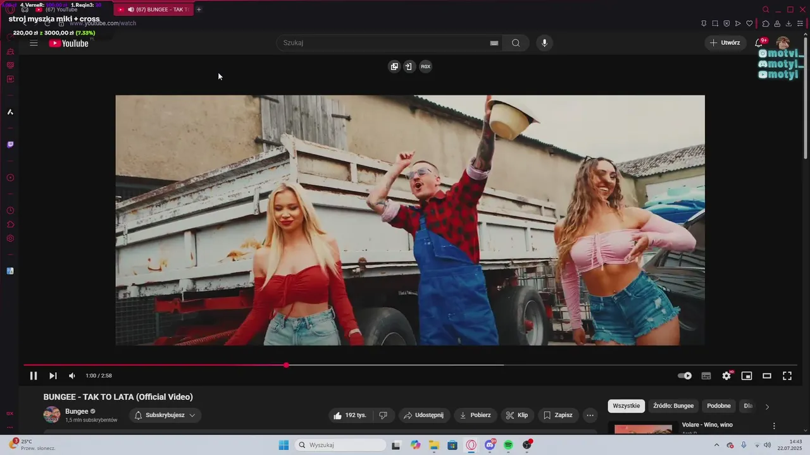Open the Bungee channel avatar

pos(52,415)
